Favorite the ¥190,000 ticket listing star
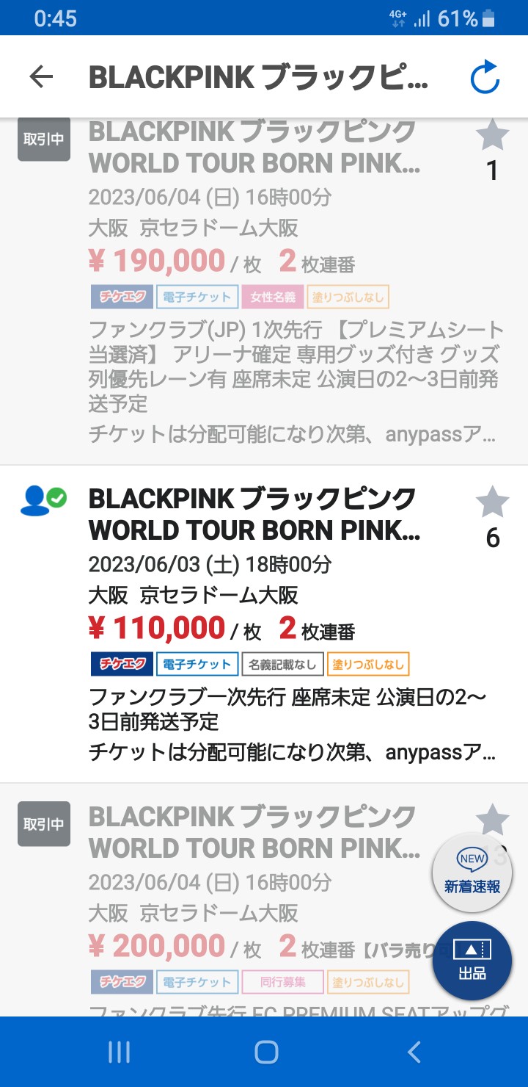This screenshot has height=1087, width=528. point(492,136)
